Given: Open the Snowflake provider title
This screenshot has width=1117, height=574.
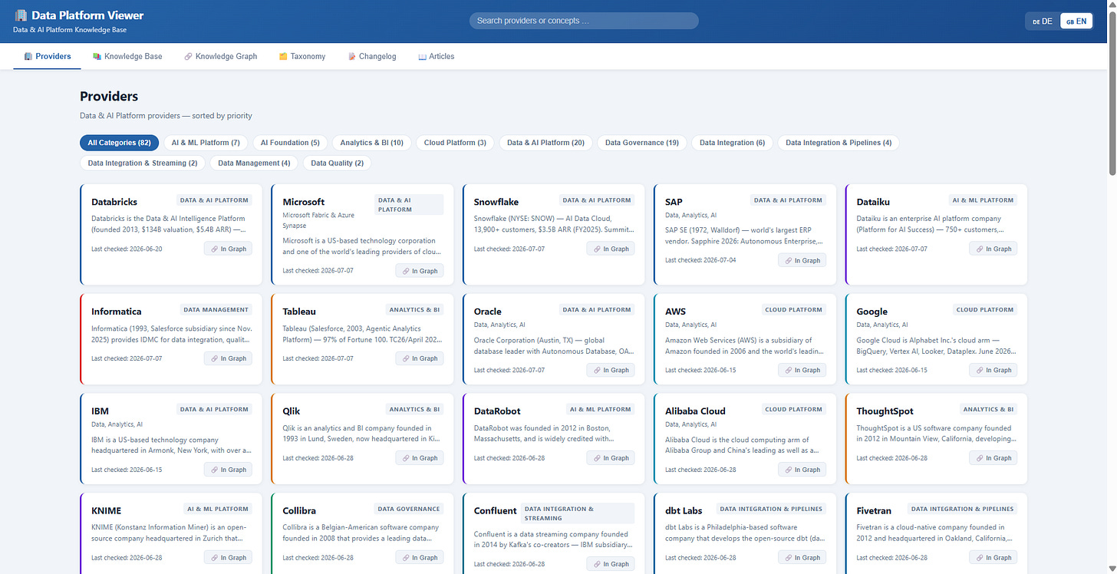Looking at the screenshot, I should point(496,202).
